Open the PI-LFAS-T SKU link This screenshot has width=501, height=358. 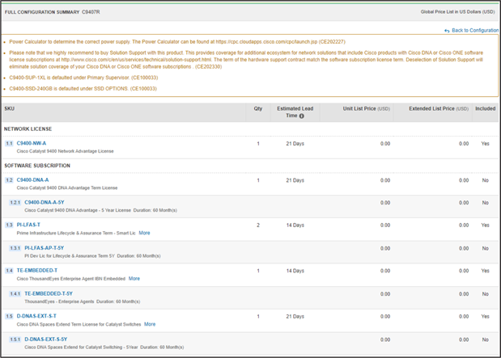(x=28, y=225)
